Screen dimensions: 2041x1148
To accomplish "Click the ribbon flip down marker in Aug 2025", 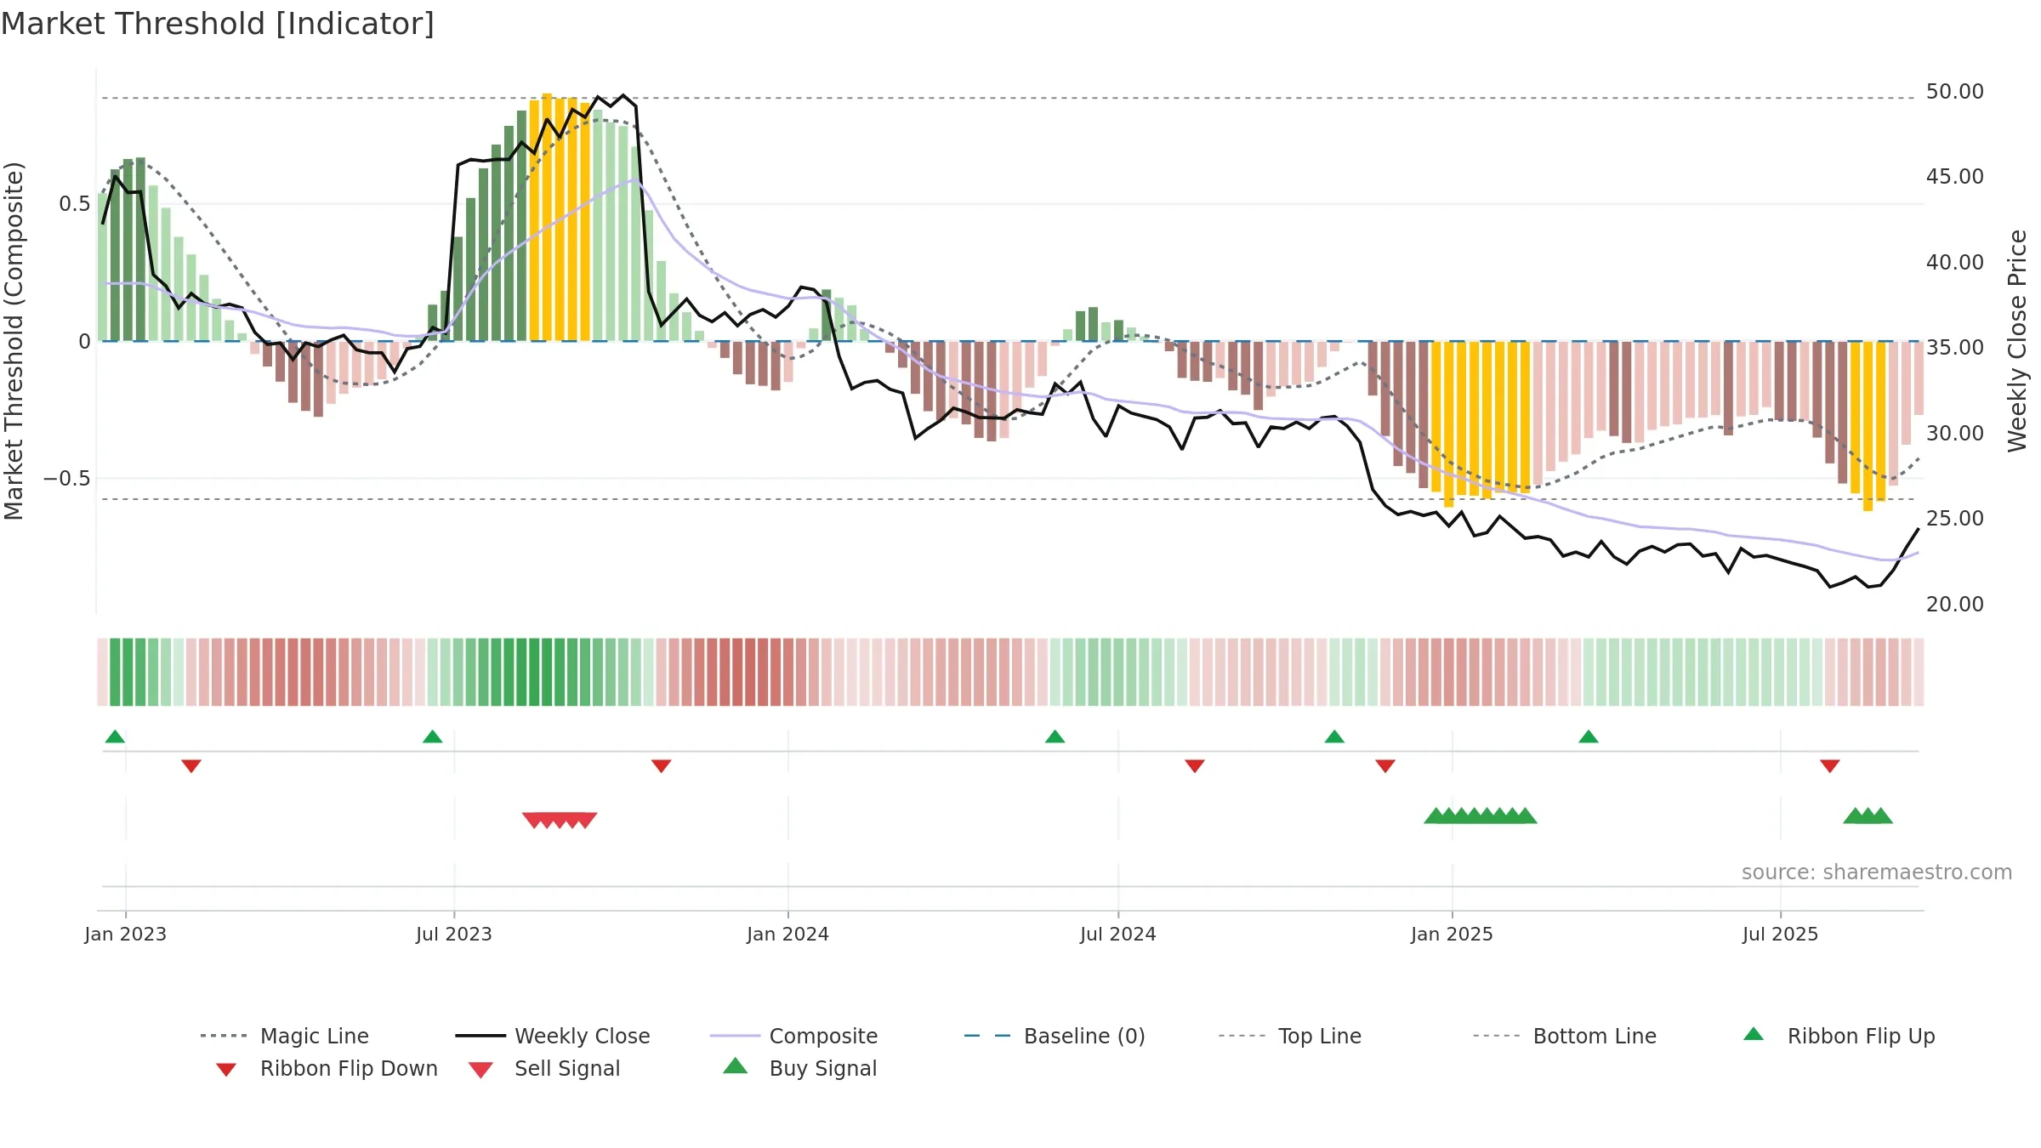I will pyautogui.click(x=1830, y=766).
